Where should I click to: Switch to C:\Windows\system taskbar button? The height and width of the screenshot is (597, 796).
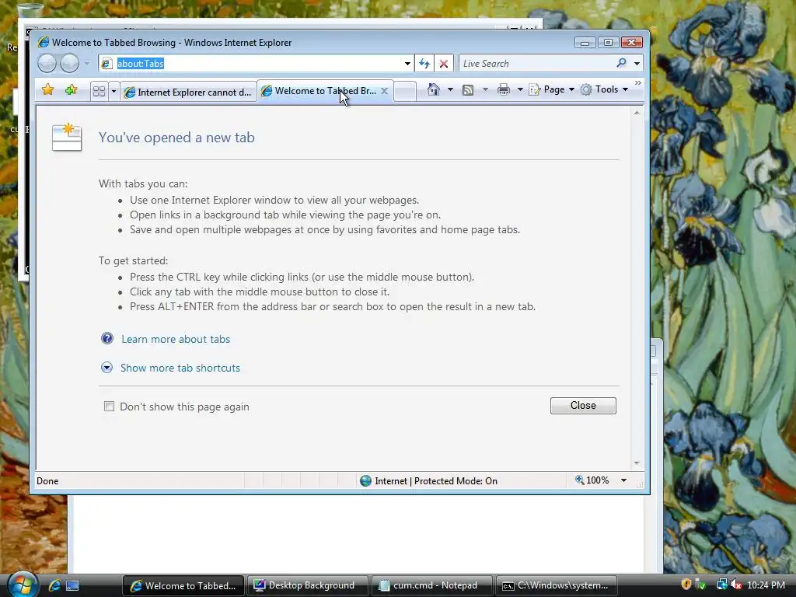[x=556, y=585]
